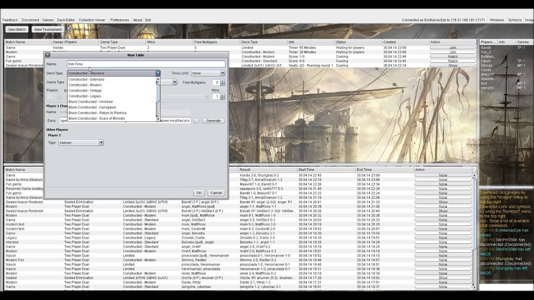Open the Feedback menu

point(10,20)
